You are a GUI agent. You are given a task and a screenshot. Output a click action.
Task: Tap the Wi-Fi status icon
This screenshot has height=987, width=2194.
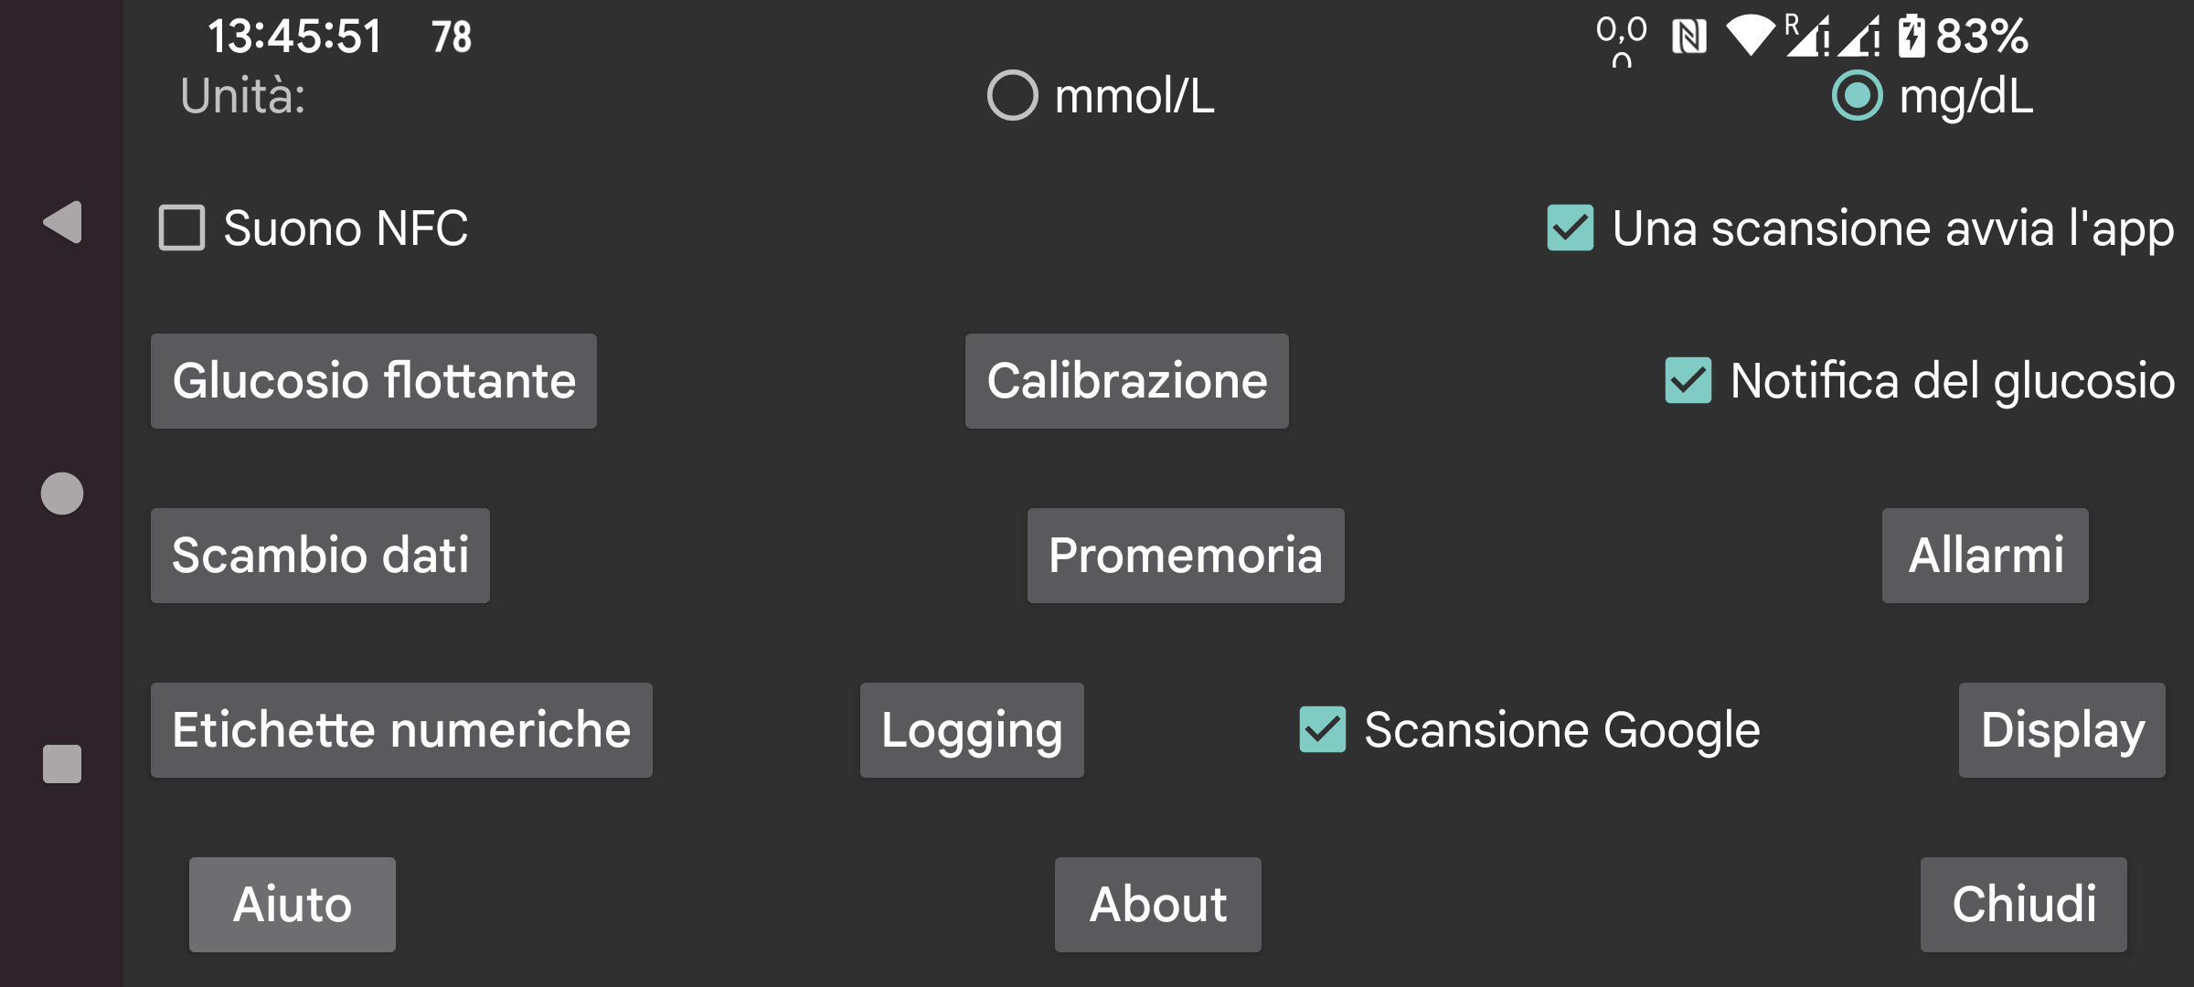[x=1750, y=37]
